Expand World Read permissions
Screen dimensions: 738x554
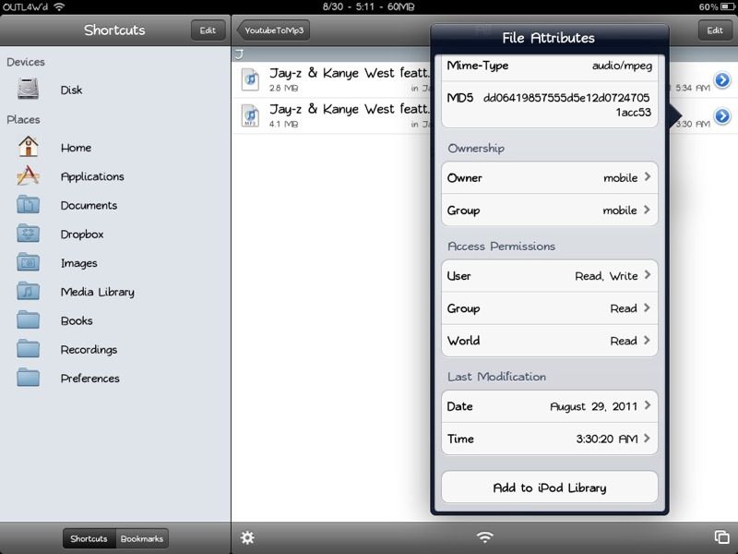(549, 341)
